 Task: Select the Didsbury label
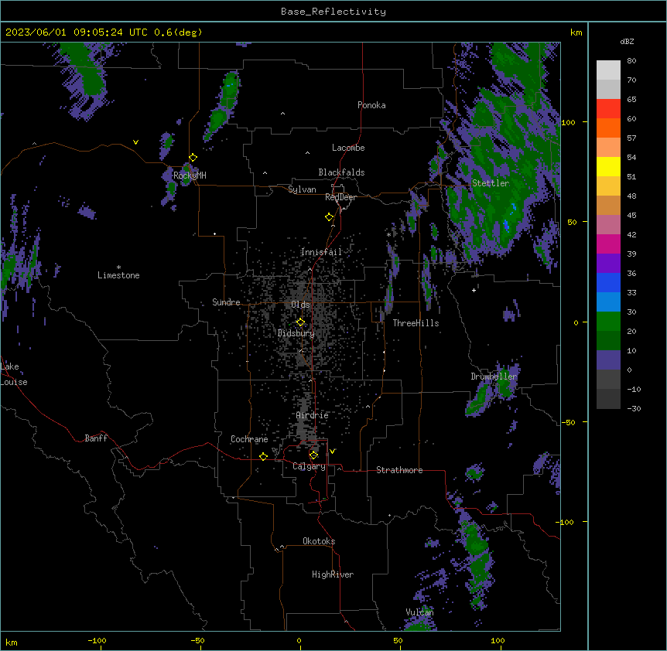tap(296, 333)
